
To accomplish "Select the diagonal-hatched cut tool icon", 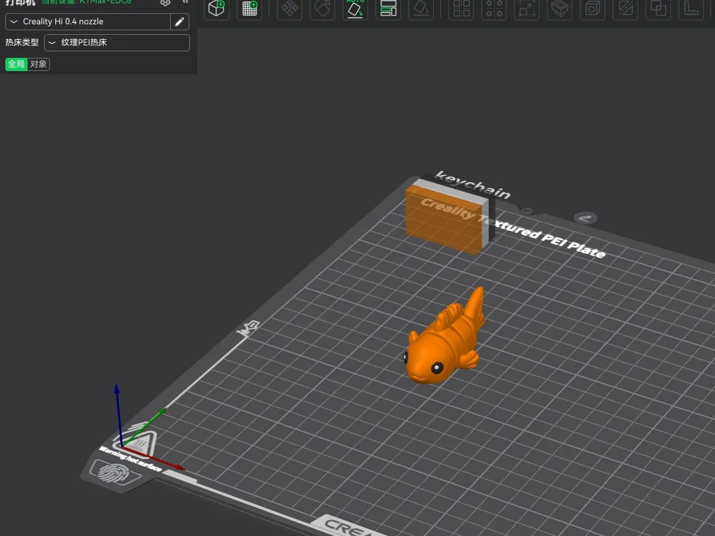I will 625,8.
